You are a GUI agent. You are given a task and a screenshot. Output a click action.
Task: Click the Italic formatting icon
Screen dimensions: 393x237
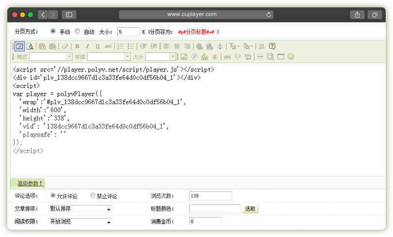(x=87, y=47)
